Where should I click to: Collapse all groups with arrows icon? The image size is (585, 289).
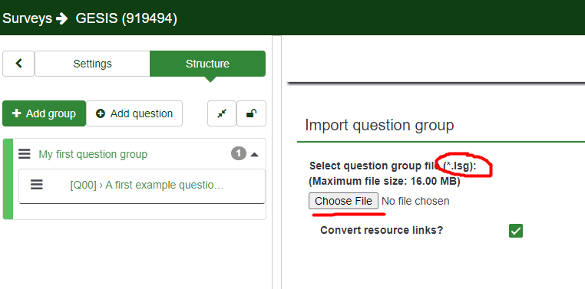[222, 113]
